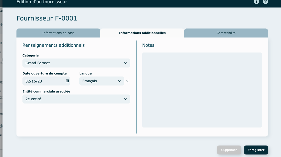Click the Fournisseur F-0001 heading
The height and width of the screenshot is (157, 281).
click(x=47, y=18)
